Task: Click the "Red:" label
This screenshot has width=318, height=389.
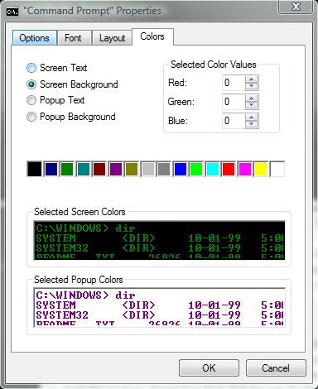Action: (x=177, y=83)
